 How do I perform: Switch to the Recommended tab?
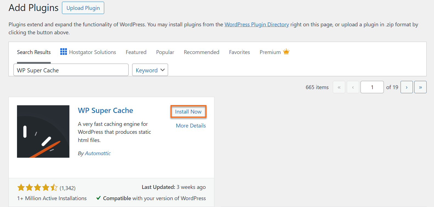(202, 52)
